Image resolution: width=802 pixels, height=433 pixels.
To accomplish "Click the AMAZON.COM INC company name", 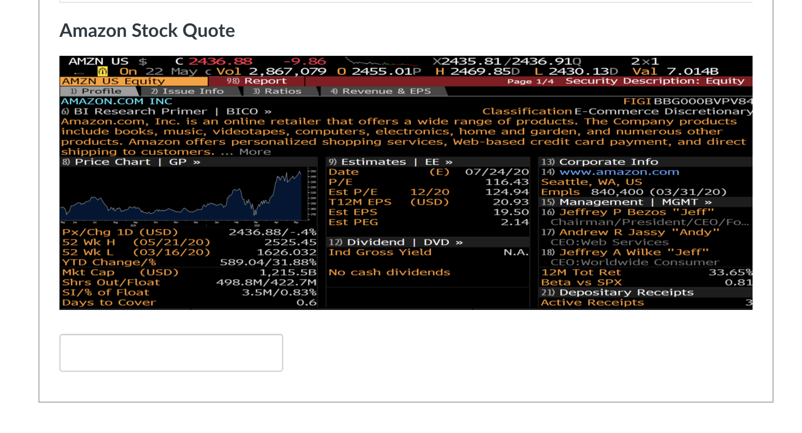I will pos(116,101).
